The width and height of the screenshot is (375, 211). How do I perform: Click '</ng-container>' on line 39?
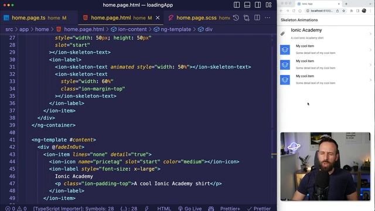tap(53, 125)
